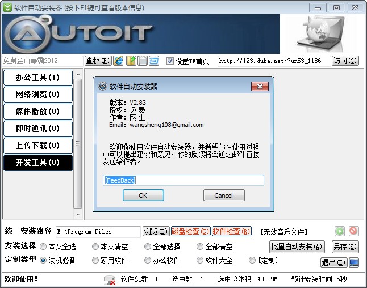Open the 网络浏览(0) category
The width and height of the screenshot is (367, 288).
(x=38, y=94)
